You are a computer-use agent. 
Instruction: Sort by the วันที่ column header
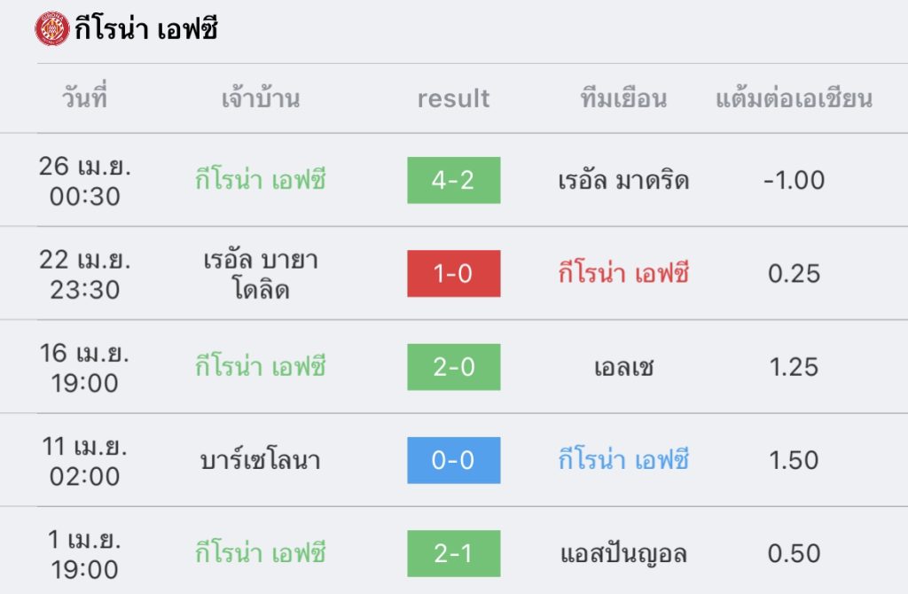click(84, 97)
